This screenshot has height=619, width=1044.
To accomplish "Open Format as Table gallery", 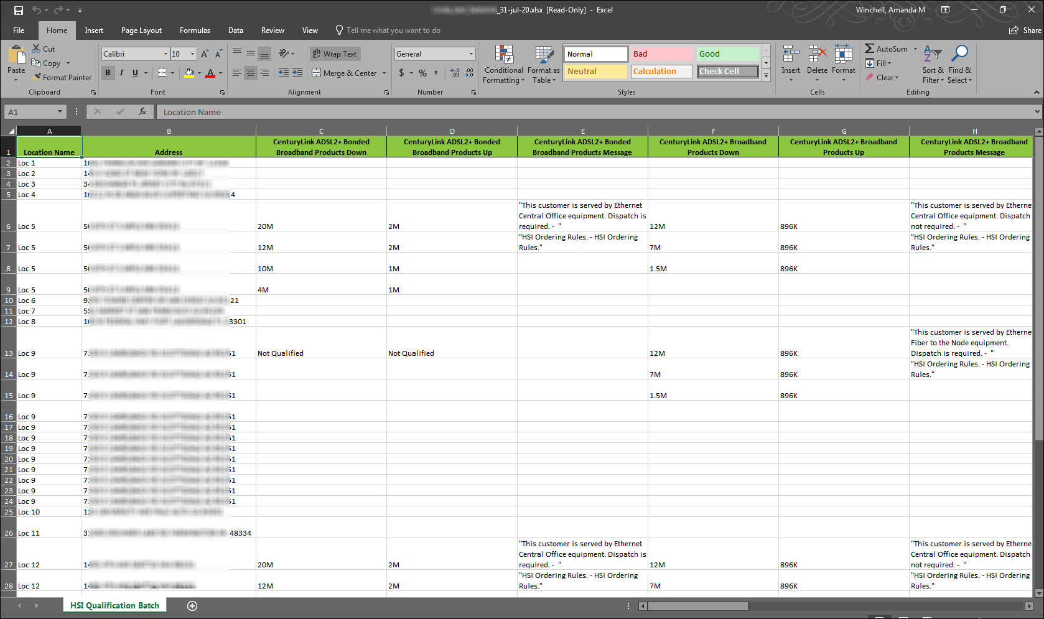I will pos(545,64).
